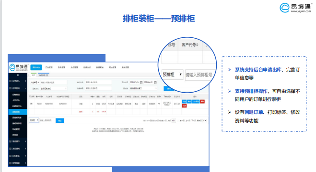The height and width of the screenshot is (172, 316).
Task: Open the 预排柜 dropdown in the magnified circle
Action: [172, 75]
